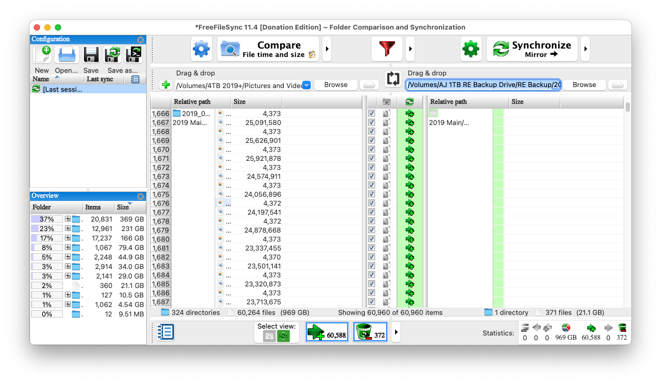Create a New configuration
Image resolution: width=661 pixels, height=384 pixels.
click(42, 55)
